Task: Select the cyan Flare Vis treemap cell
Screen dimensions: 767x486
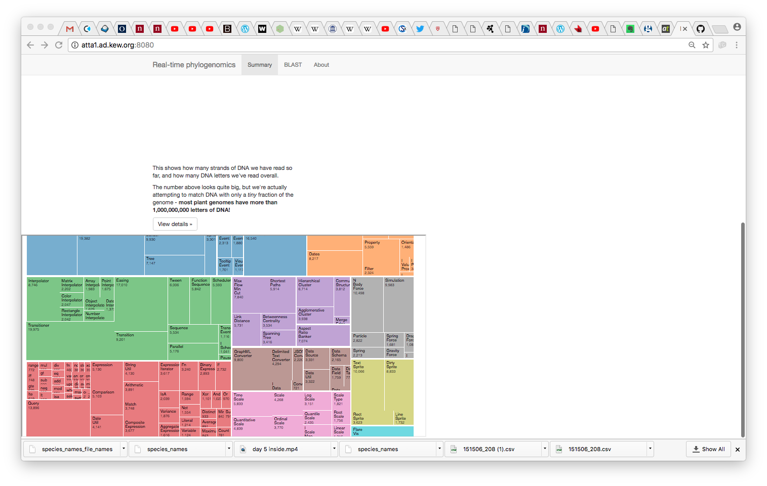Action: pyautogui.click(x=382, y=431)
